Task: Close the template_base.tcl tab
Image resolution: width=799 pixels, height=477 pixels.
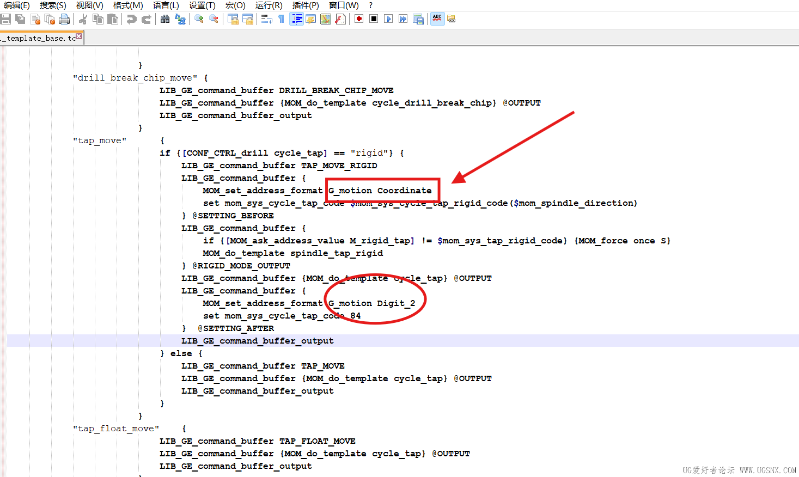Action: [x=79, y=36]
